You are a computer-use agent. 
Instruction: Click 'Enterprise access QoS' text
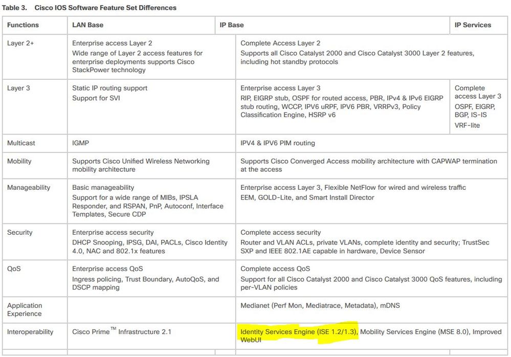click(x=107, y=269)
